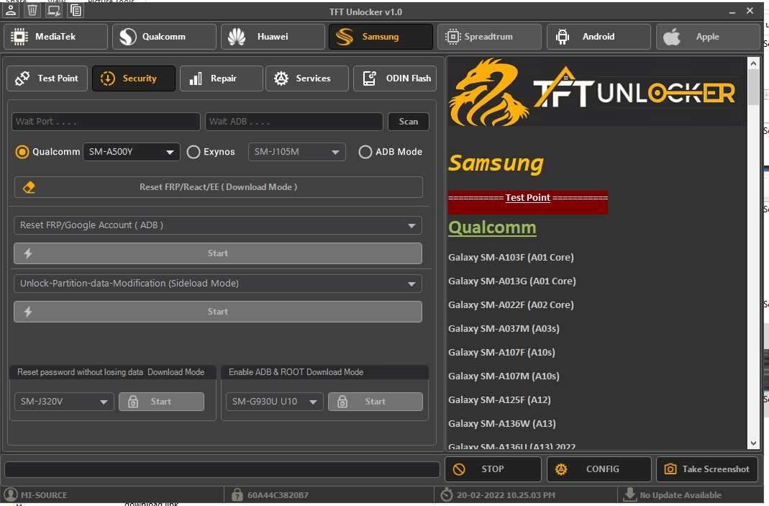
Task: Click the Test Point link icon
Action: (x=22, y=78)
